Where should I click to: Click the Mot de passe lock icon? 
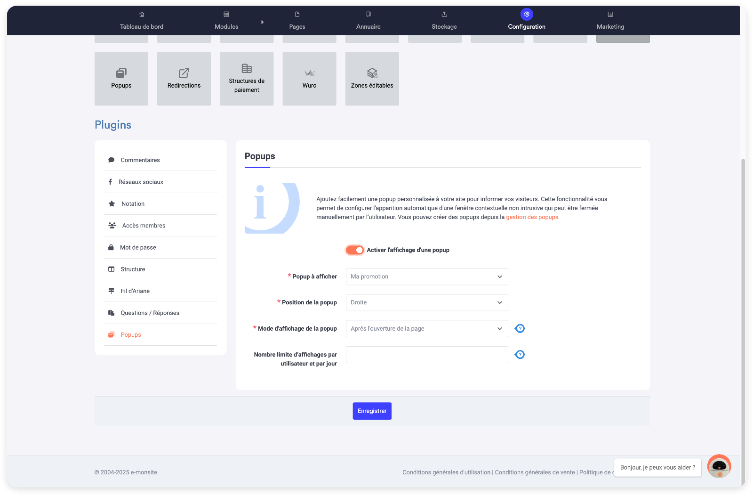111,247
